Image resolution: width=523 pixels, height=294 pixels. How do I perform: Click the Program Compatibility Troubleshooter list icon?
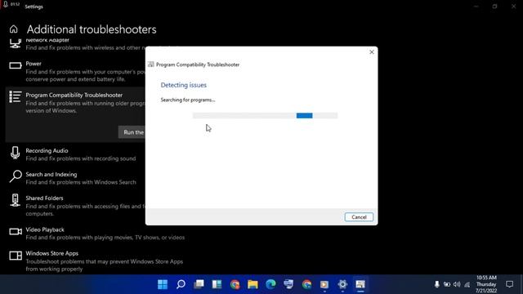[16, 96]
